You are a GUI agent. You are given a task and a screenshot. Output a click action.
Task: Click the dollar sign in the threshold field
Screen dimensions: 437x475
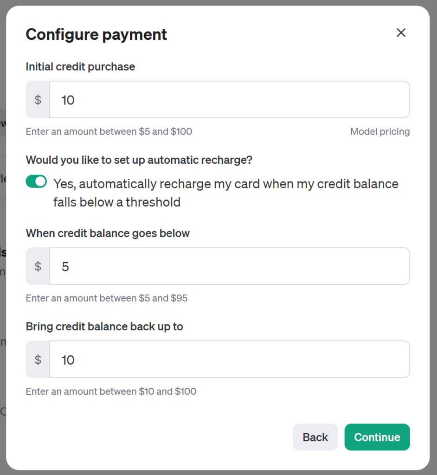coord(38,266)
